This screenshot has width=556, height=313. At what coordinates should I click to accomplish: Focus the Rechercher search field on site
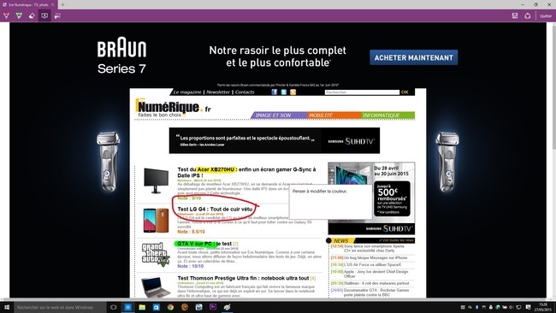click(x=362, y=92)
